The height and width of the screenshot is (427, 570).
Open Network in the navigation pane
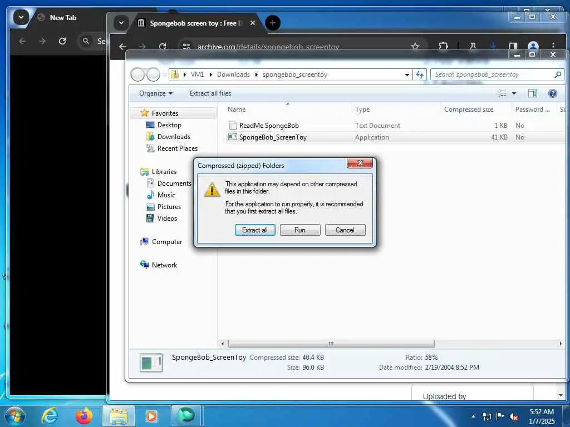pyautogui.click(x=164, y=265)
